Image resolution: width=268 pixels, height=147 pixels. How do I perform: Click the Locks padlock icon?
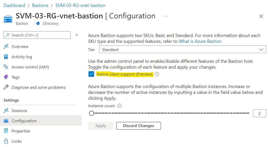coord(6,141)
